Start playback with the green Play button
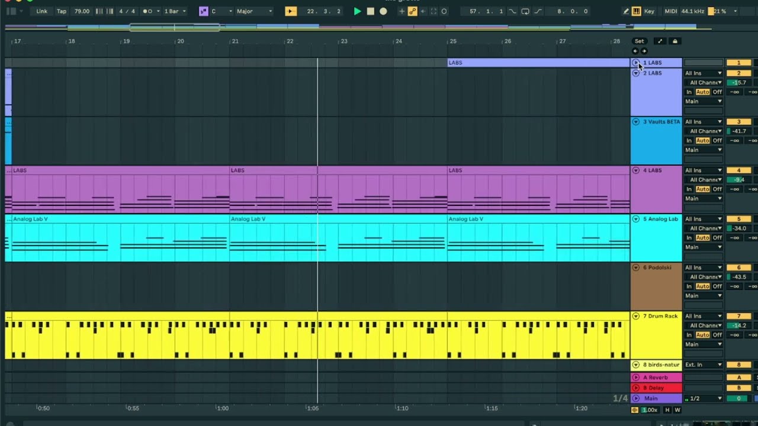Viewport: 758px width, 426px height. (357, 11)
